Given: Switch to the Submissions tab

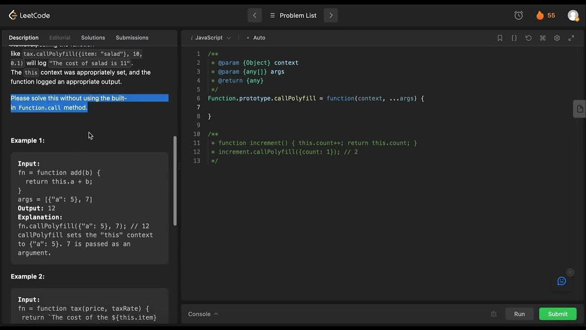Looking at the screenshot, I should [132, 38].
